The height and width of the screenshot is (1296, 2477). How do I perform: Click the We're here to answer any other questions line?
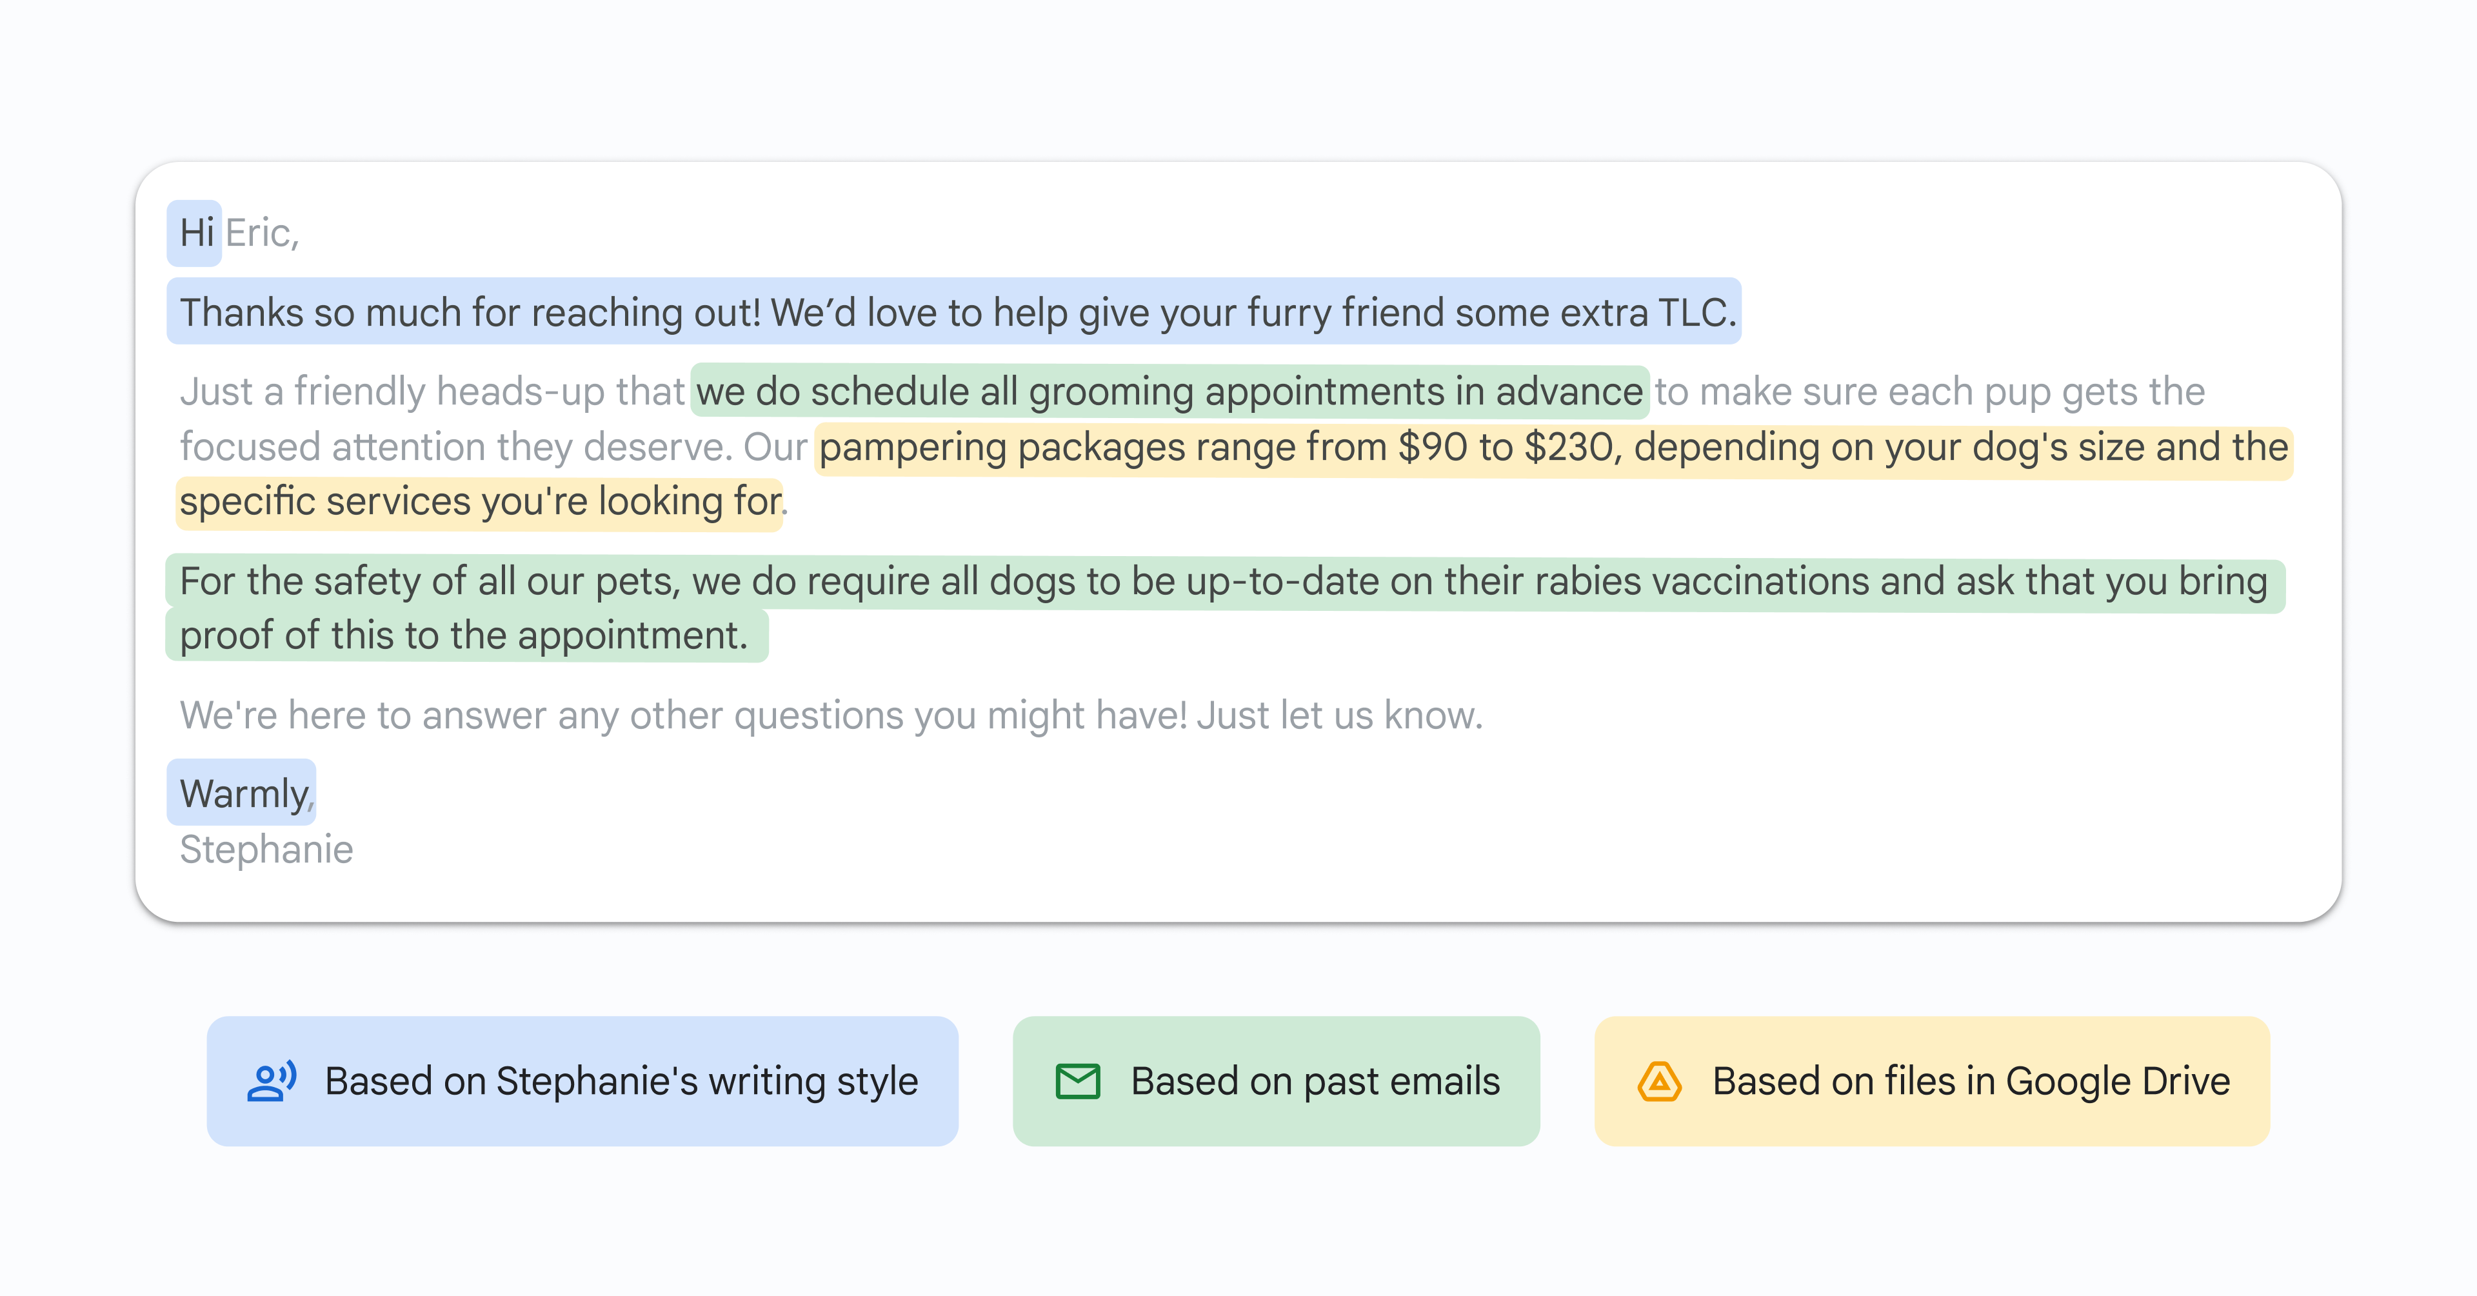coord(831,715)
